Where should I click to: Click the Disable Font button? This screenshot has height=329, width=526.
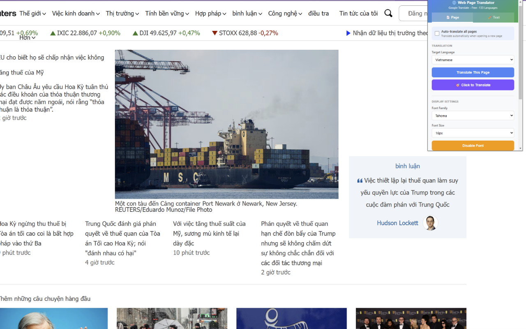click(473, 146)
